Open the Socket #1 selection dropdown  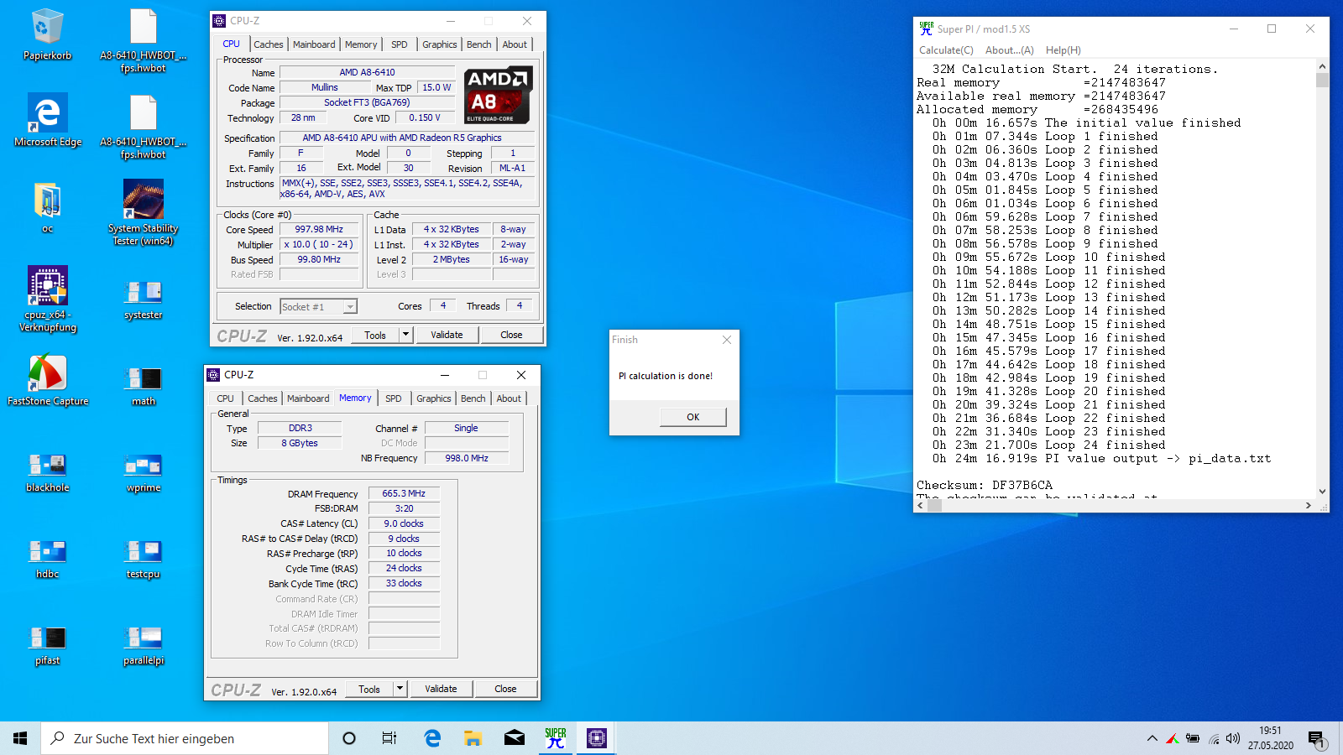click(318, 307)
